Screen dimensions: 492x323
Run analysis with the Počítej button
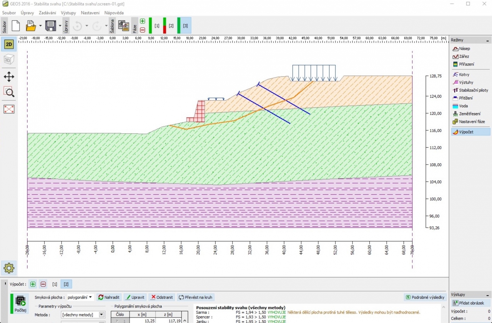20,304
